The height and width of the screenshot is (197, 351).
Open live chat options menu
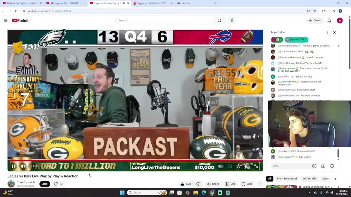327,32
